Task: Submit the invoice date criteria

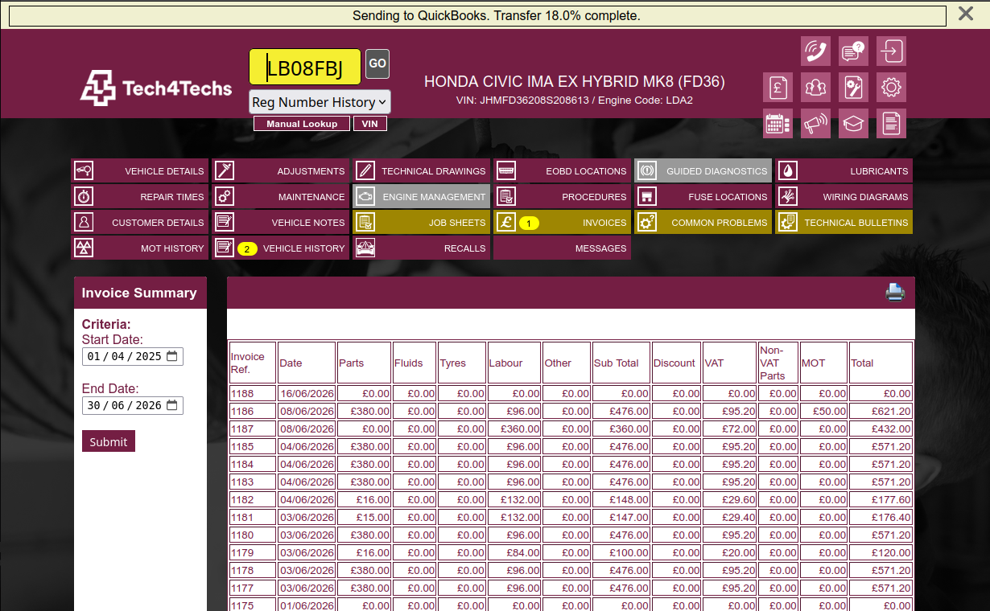Action: coord(109,441)
